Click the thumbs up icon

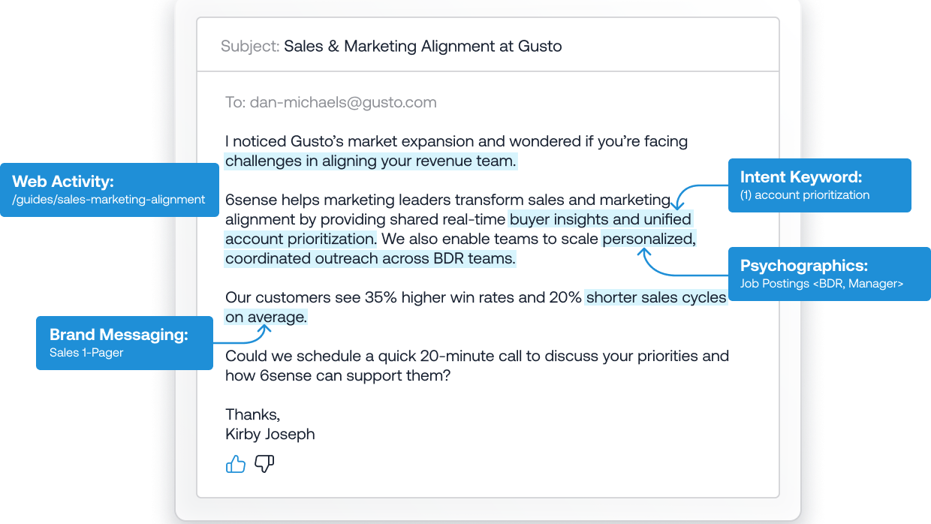click(236, 464)
